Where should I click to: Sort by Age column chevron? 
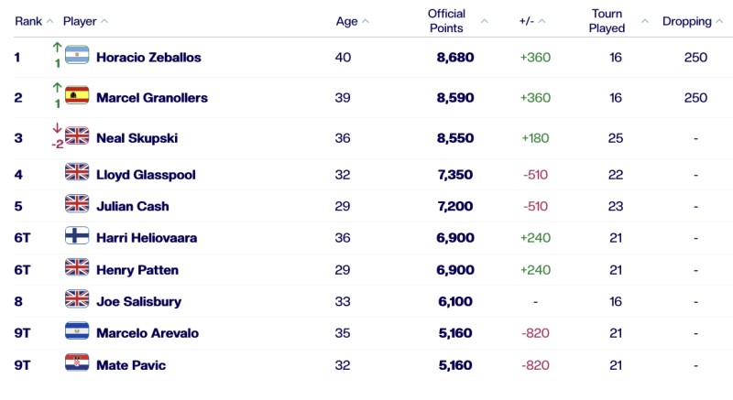coord(366,21)
